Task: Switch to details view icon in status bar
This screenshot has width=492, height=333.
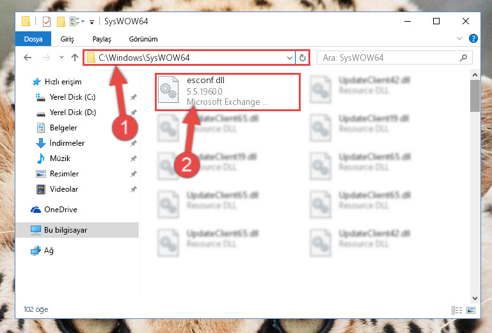Action: [x=457, y=310]
